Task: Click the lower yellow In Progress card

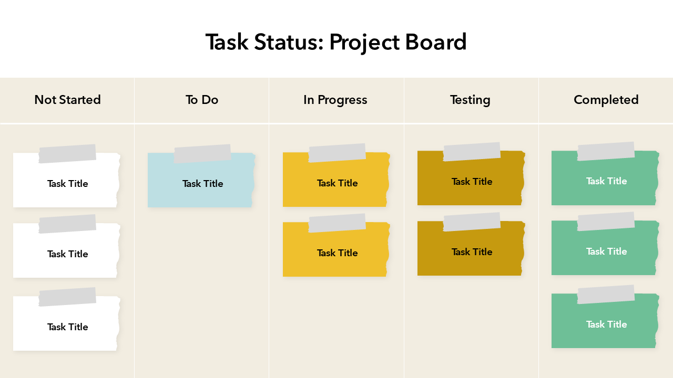Action: tap(337, 253)
